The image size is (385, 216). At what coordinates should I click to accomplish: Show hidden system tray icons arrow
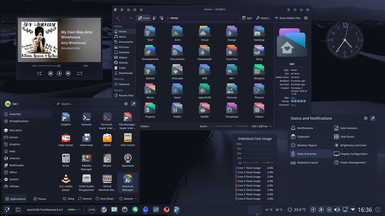[353, 210]
